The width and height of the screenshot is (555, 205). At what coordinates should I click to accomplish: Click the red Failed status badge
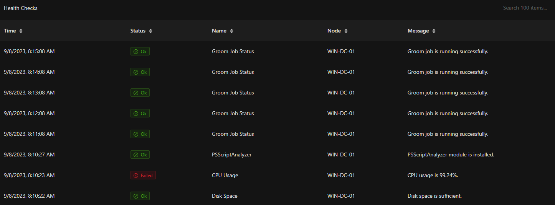pos(143,175)
